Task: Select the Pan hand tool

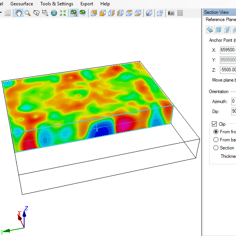Action: 19,13
